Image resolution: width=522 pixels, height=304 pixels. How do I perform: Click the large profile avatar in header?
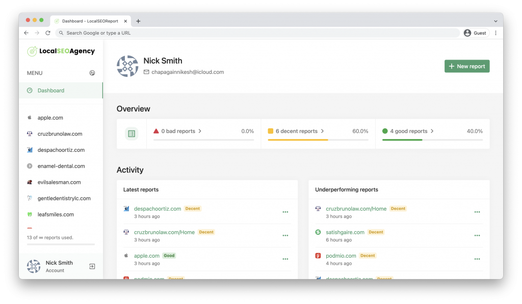point(127,66)
